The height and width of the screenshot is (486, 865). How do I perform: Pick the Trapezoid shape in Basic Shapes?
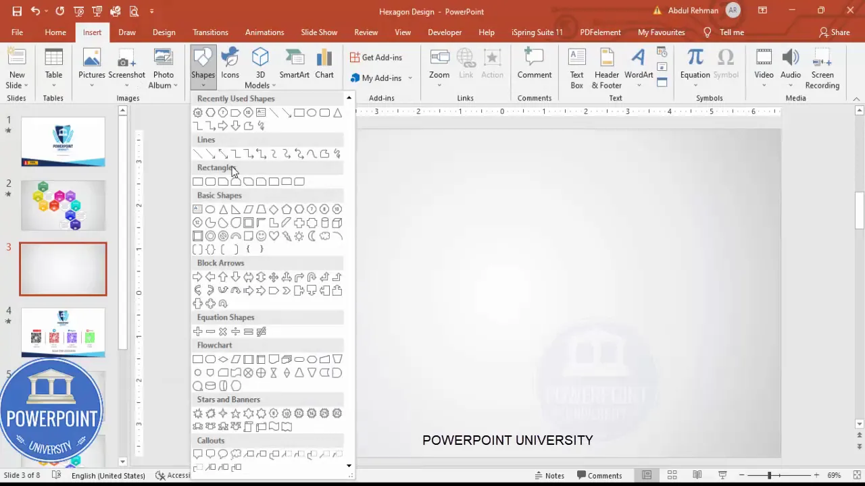click(261, 209)
